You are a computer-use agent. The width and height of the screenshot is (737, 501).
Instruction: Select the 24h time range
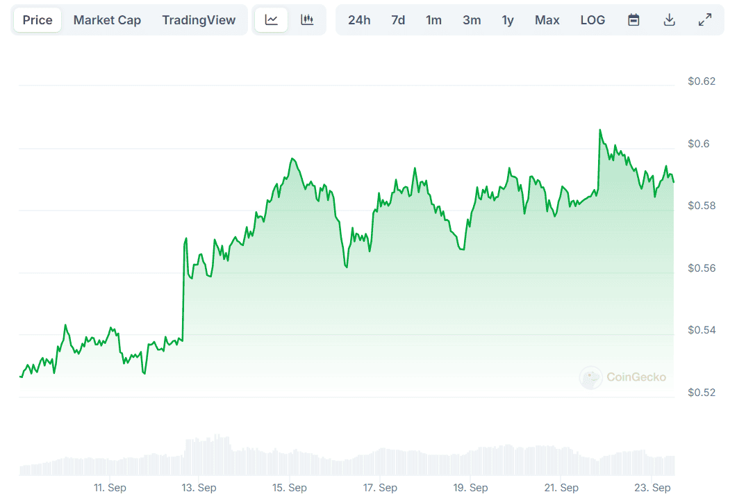pos(359,20)
